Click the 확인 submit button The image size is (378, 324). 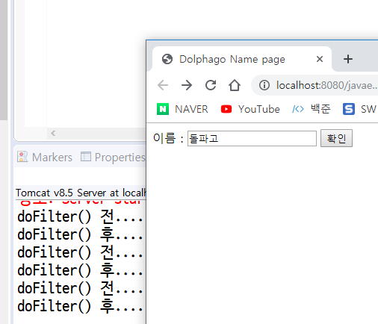[x=336, y=138]
